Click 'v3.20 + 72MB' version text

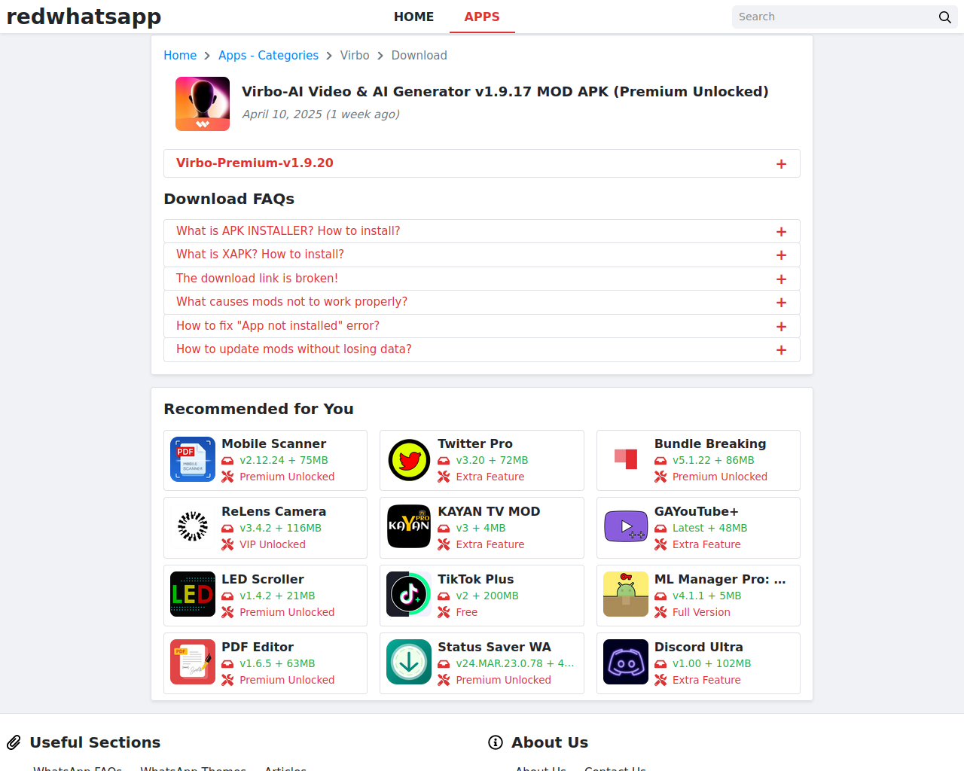tap(492, 460)
